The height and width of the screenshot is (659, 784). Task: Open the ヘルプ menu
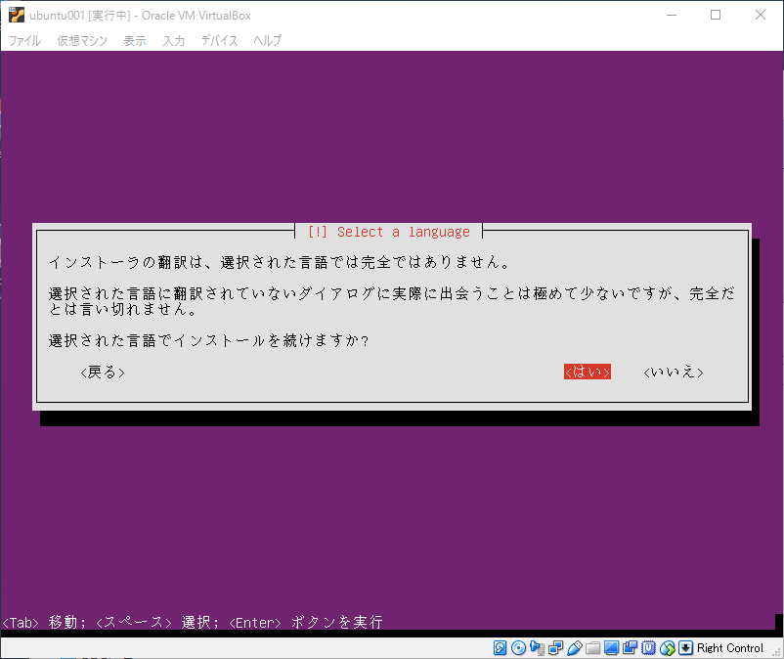pos(268,40)
